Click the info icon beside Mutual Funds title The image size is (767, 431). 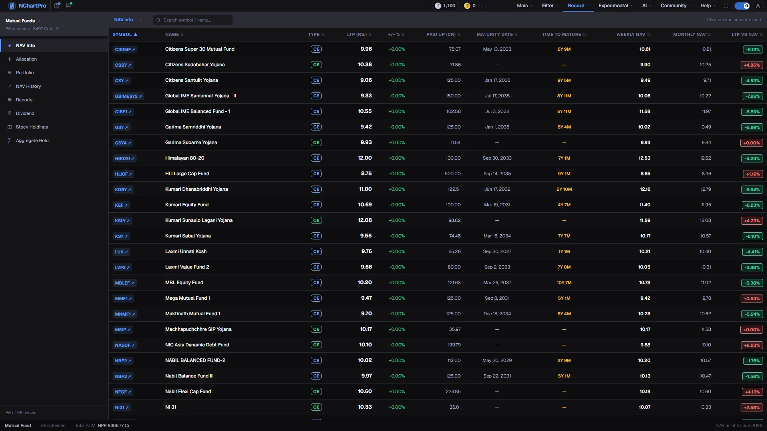point(39,21)
